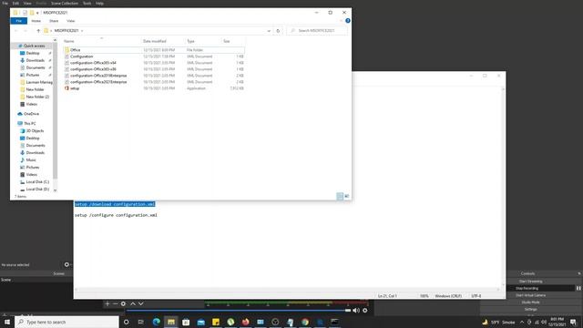Open OBS Settings button
583x328 pixels.
pos(530,310)
